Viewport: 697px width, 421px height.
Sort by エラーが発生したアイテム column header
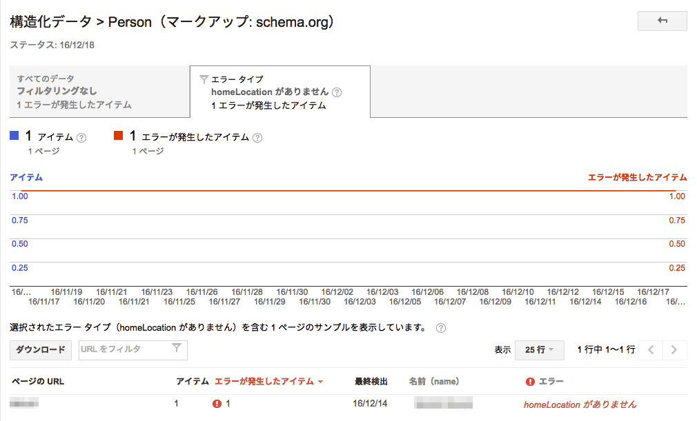(x=268, y=382)
